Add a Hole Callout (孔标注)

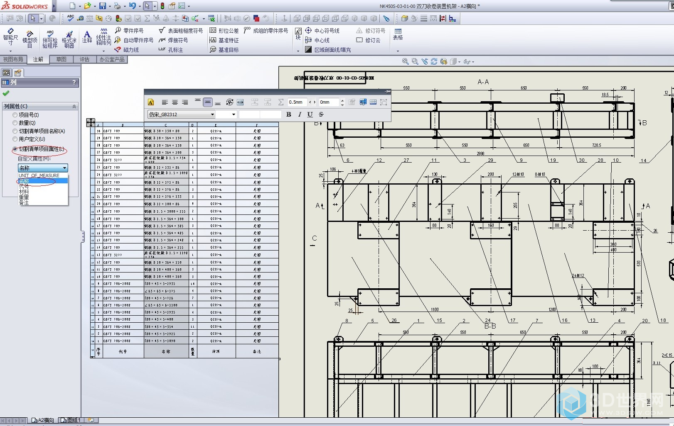coord(171,50)
